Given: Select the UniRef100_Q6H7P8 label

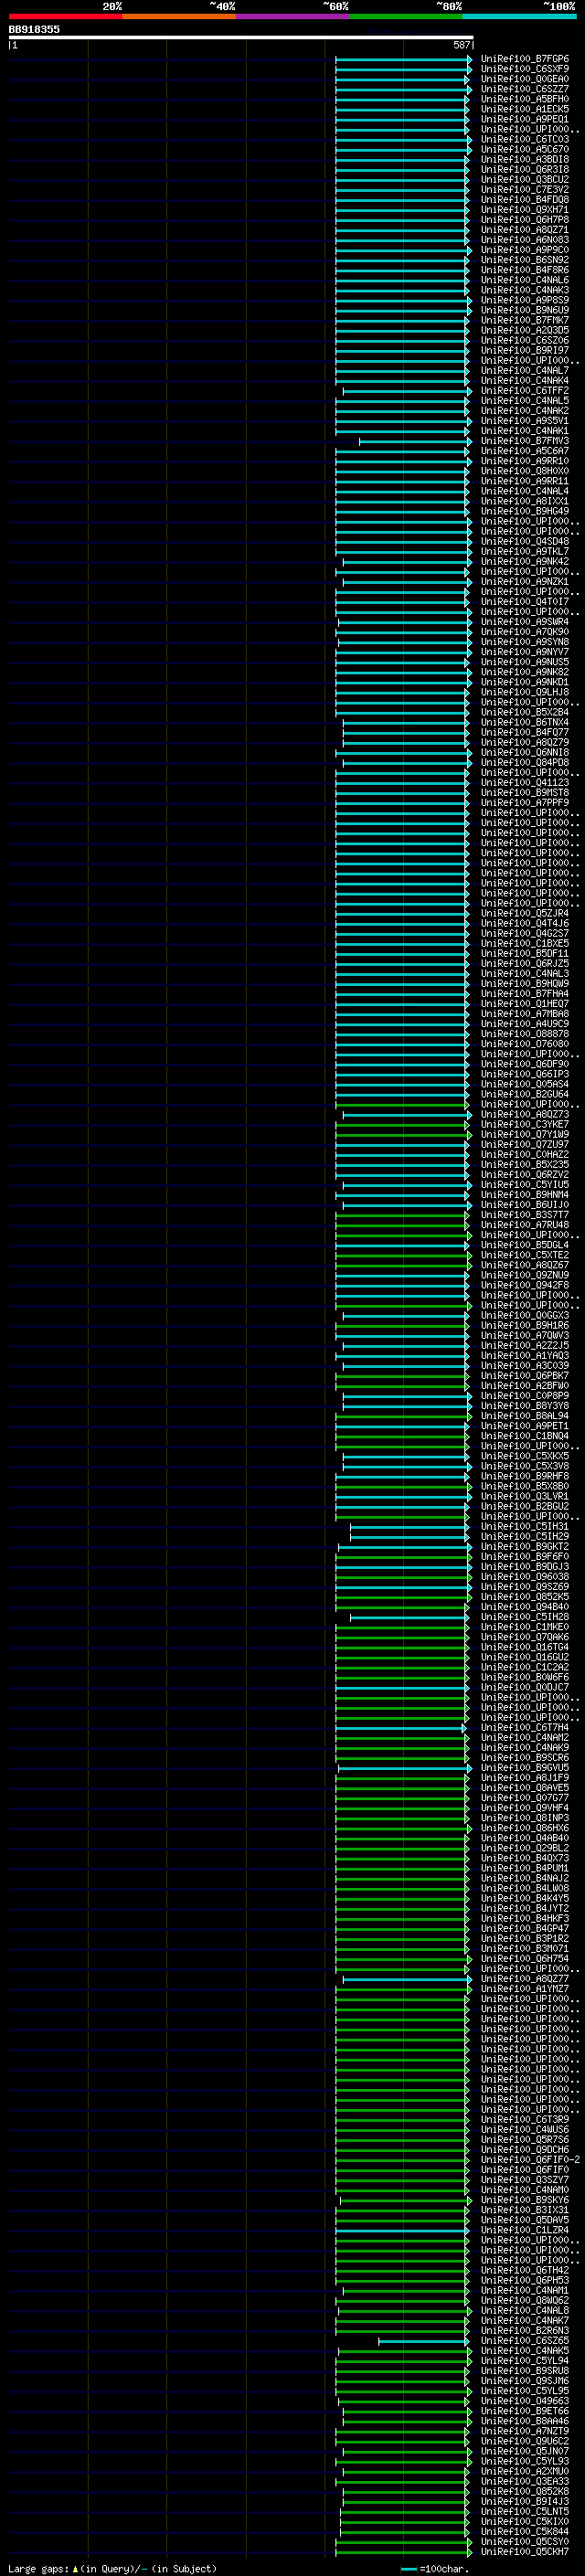Looking at the screenshot, I should point(524,220).
